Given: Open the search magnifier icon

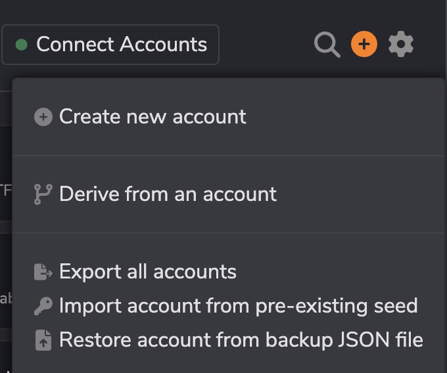Looking at the screenshot, I should click(327, 45).
